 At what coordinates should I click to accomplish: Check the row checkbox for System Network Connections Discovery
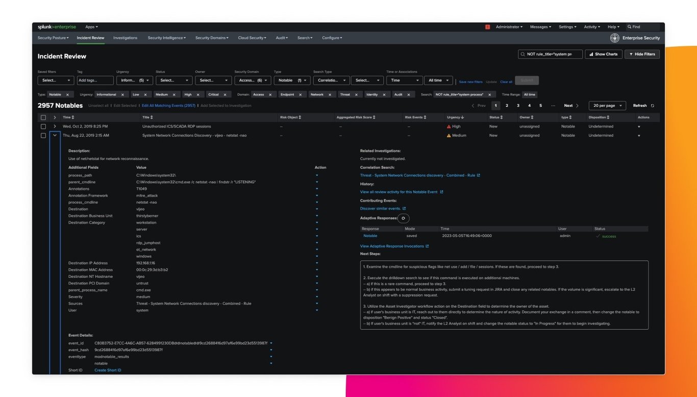[43, 135]
